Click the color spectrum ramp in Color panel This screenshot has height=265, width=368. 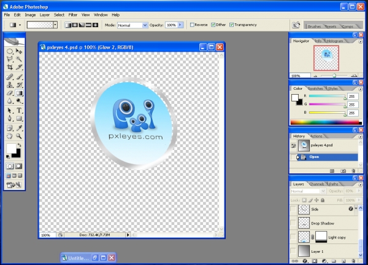pyautogui.click(x=326, y=122)
